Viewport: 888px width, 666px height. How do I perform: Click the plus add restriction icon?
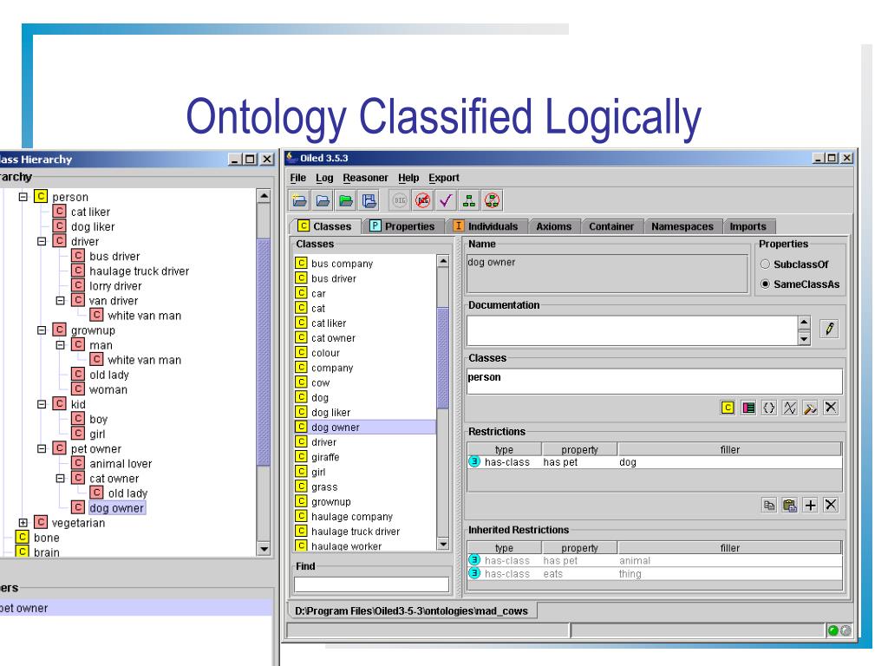pos(811,506)
